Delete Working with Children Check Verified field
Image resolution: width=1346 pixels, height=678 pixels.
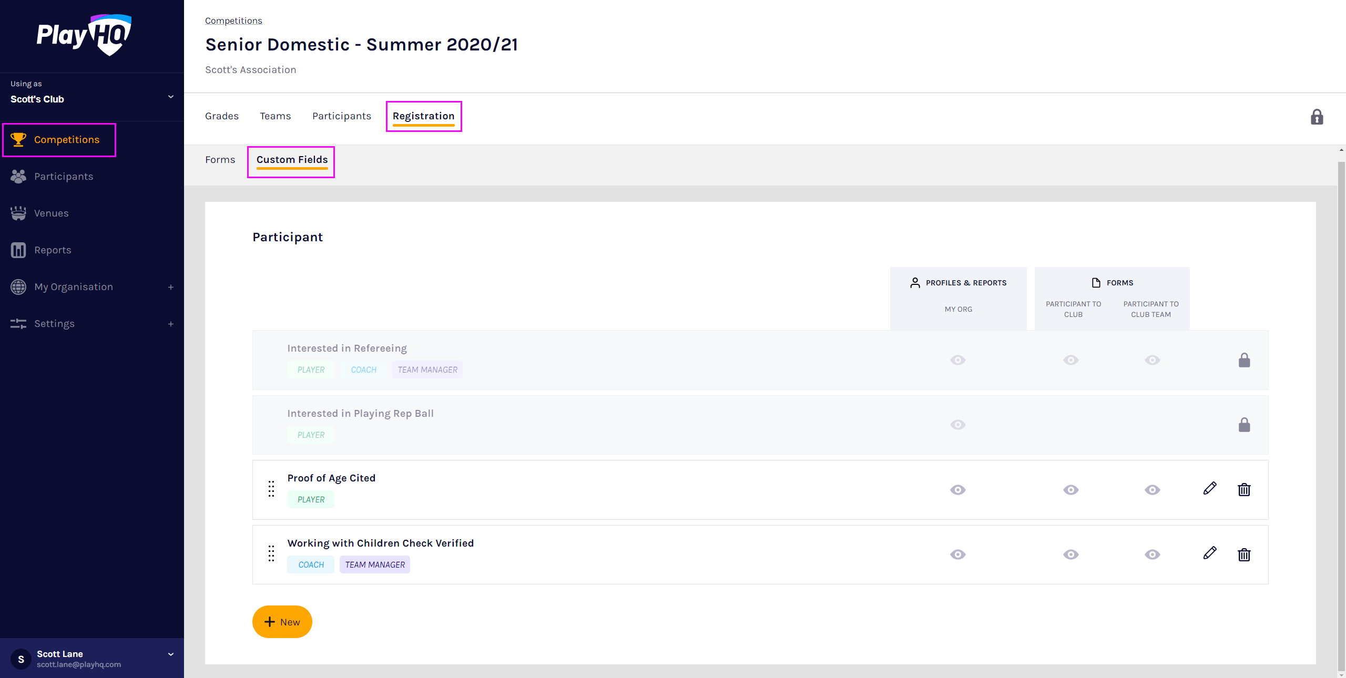click(x=1244, y=554)
